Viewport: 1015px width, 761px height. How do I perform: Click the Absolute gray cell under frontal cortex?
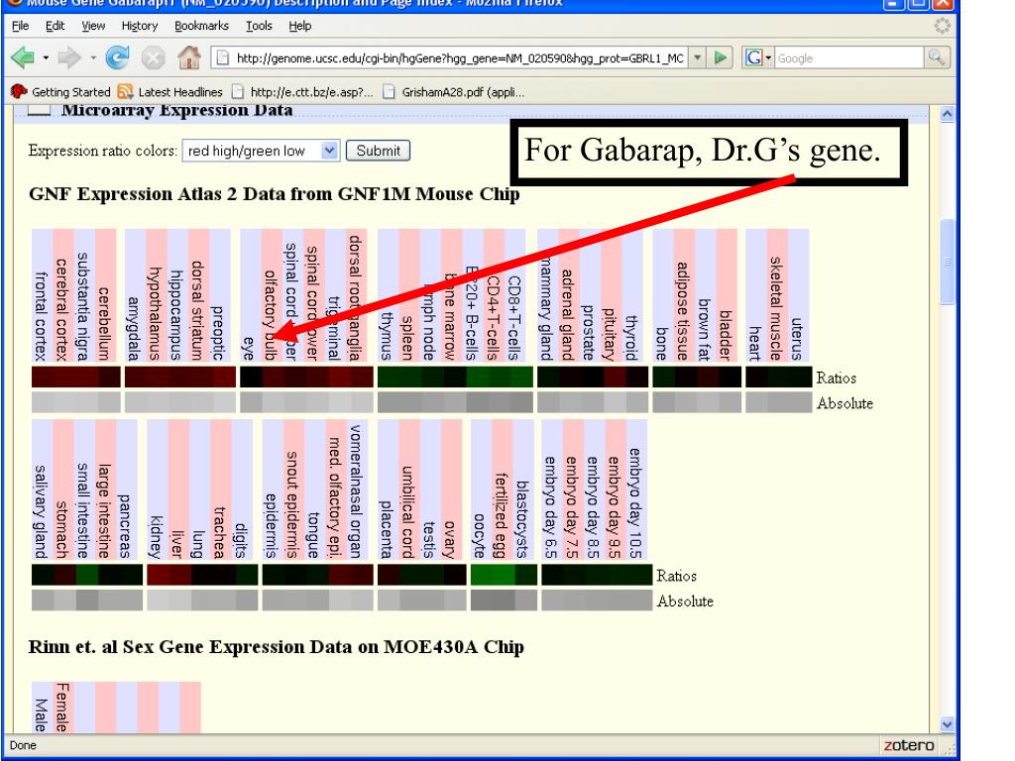pyautogui.click(x=42, y=402)
